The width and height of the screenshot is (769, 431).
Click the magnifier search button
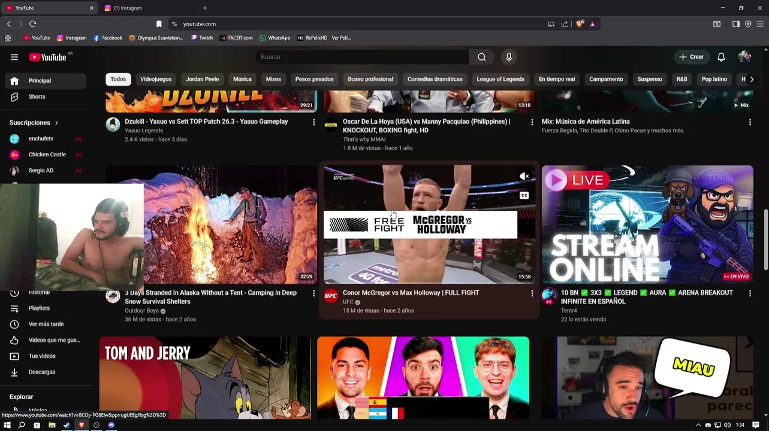481,57
